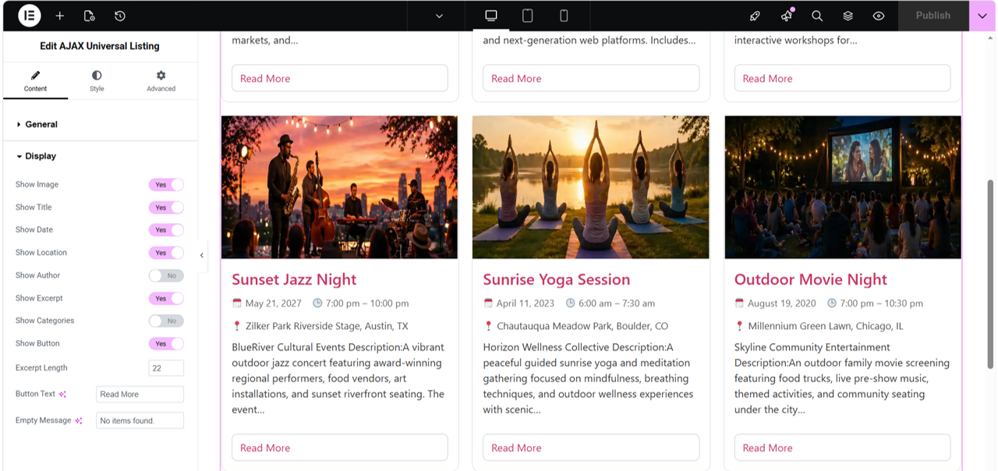Enable the Show Categories toggle
Screen dimensions: 998x471
[x=166, y=320]
